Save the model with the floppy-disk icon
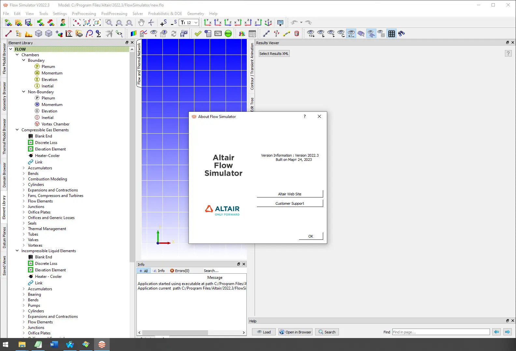This screenshot has width=516, height=351. point(28,23)
